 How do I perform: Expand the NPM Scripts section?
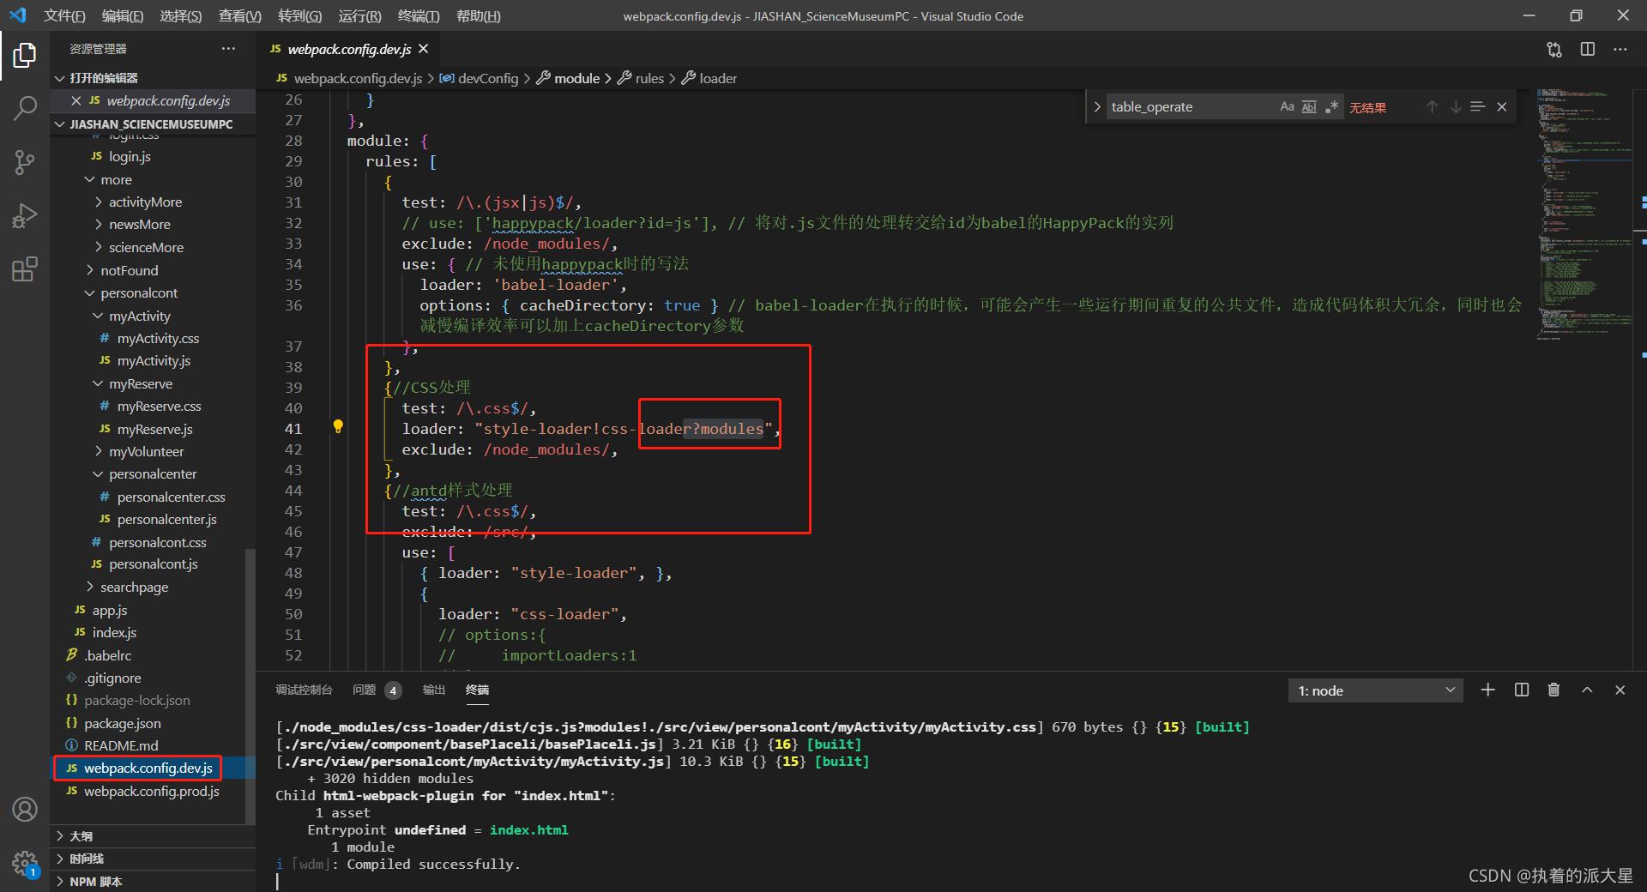[153, 882]
